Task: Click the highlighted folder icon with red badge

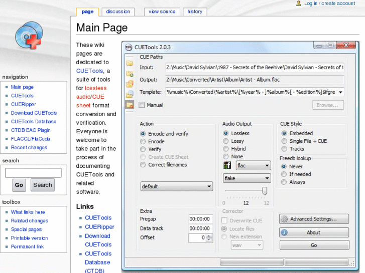Action: tap(130, 105)
